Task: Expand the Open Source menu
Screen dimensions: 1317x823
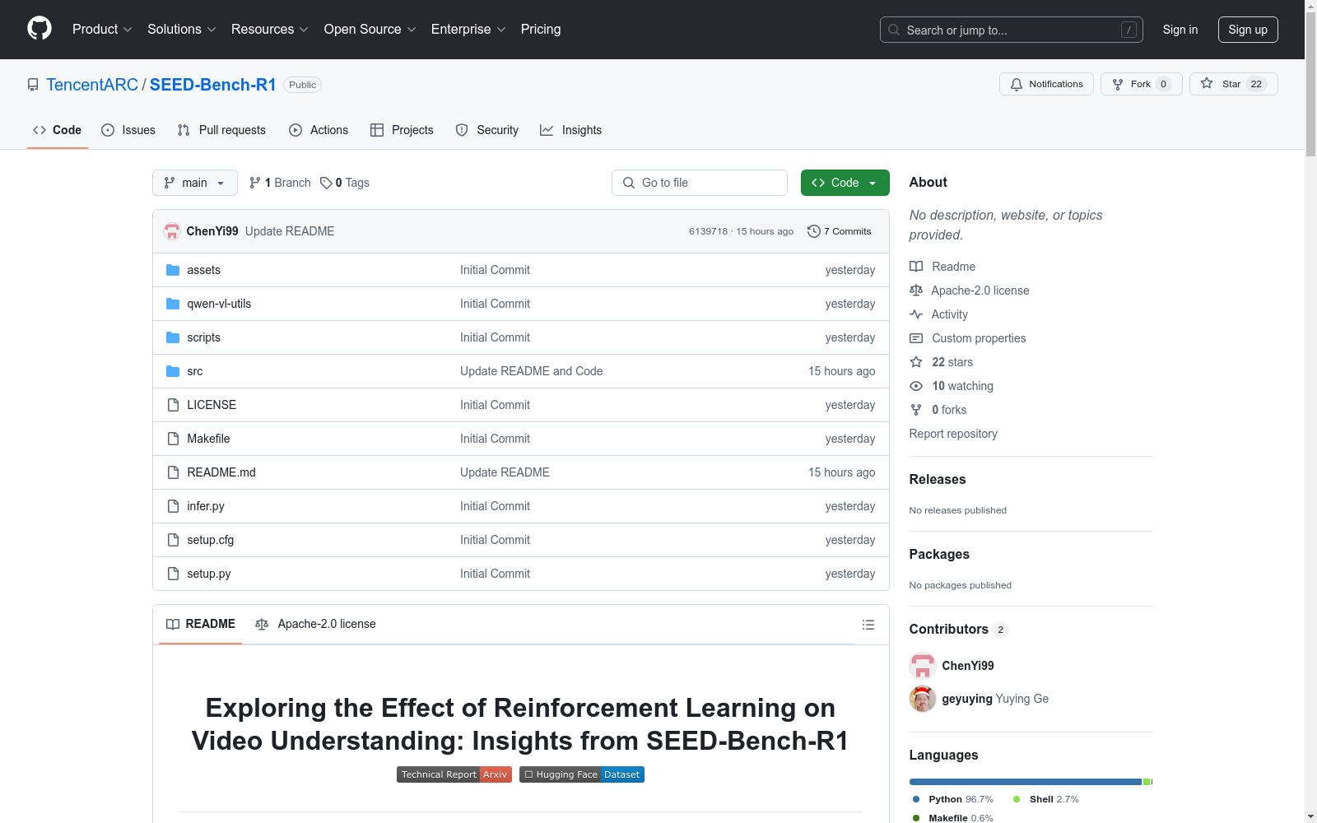Action: click(x=370, y=29)
